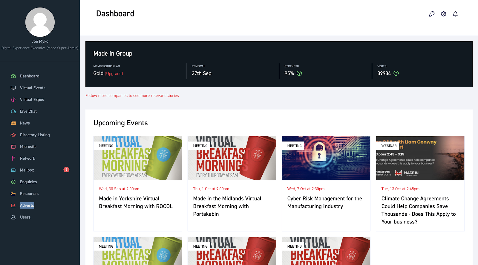The height and width of the screenshot is (265, 478).
Task: Click the 27th Sep renewal date
Action: [x=201, y=73]
